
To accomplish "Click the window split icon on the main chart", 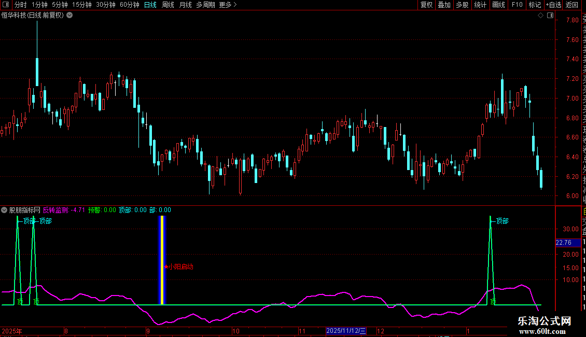I will pos(550,16).
